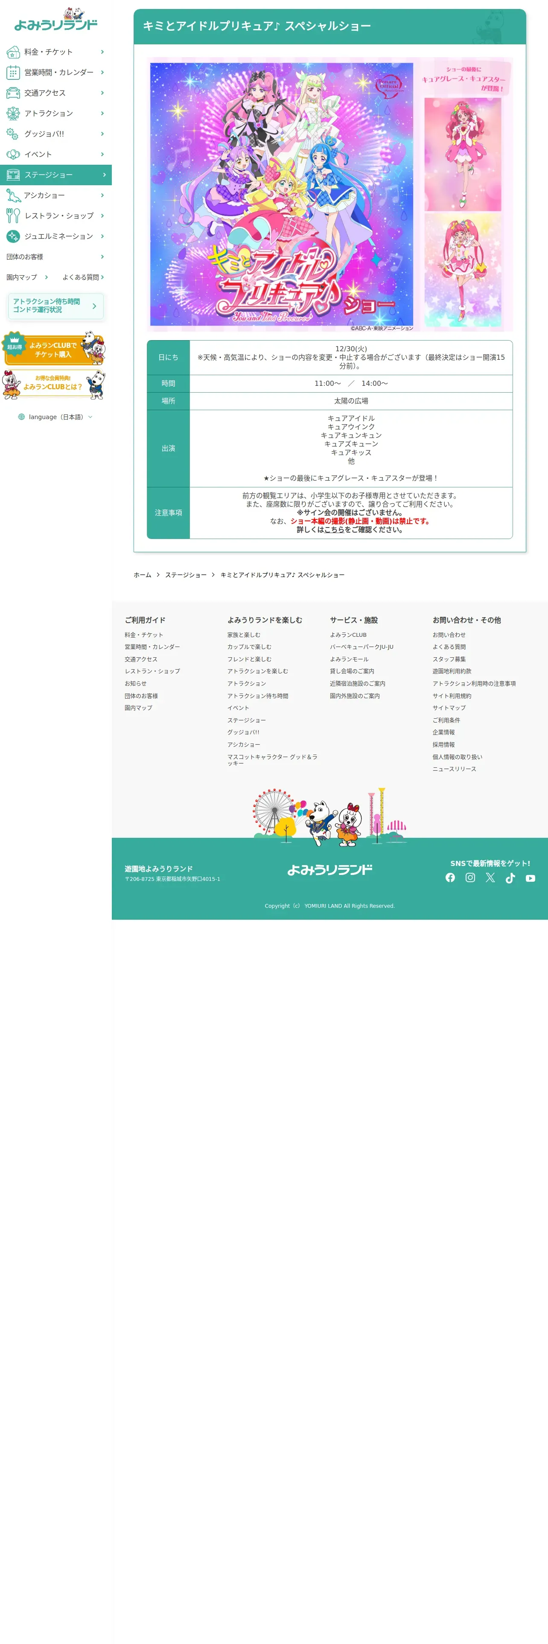
Task: Go to ステージショー in breadcrumb
Action: (186, 575)
